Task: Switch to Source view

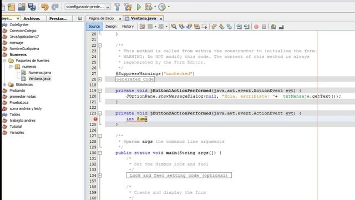Action: point(94,27)
